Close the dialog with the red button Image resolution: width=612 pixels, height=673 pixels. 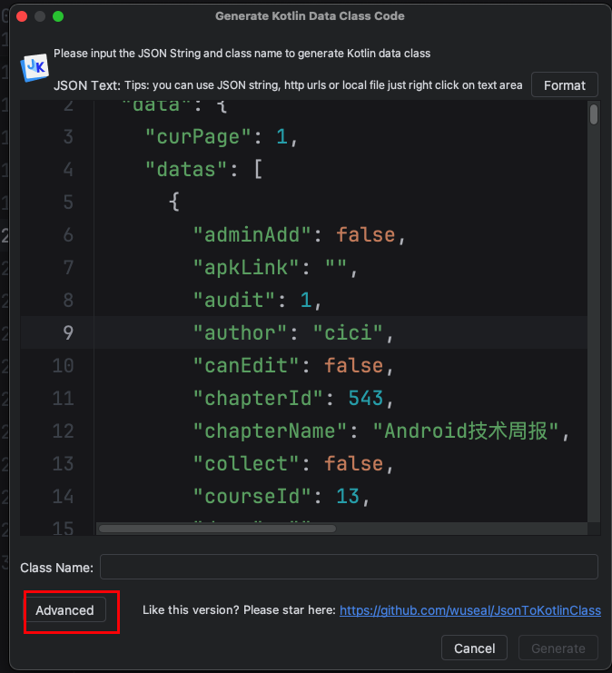click(22, 16)
